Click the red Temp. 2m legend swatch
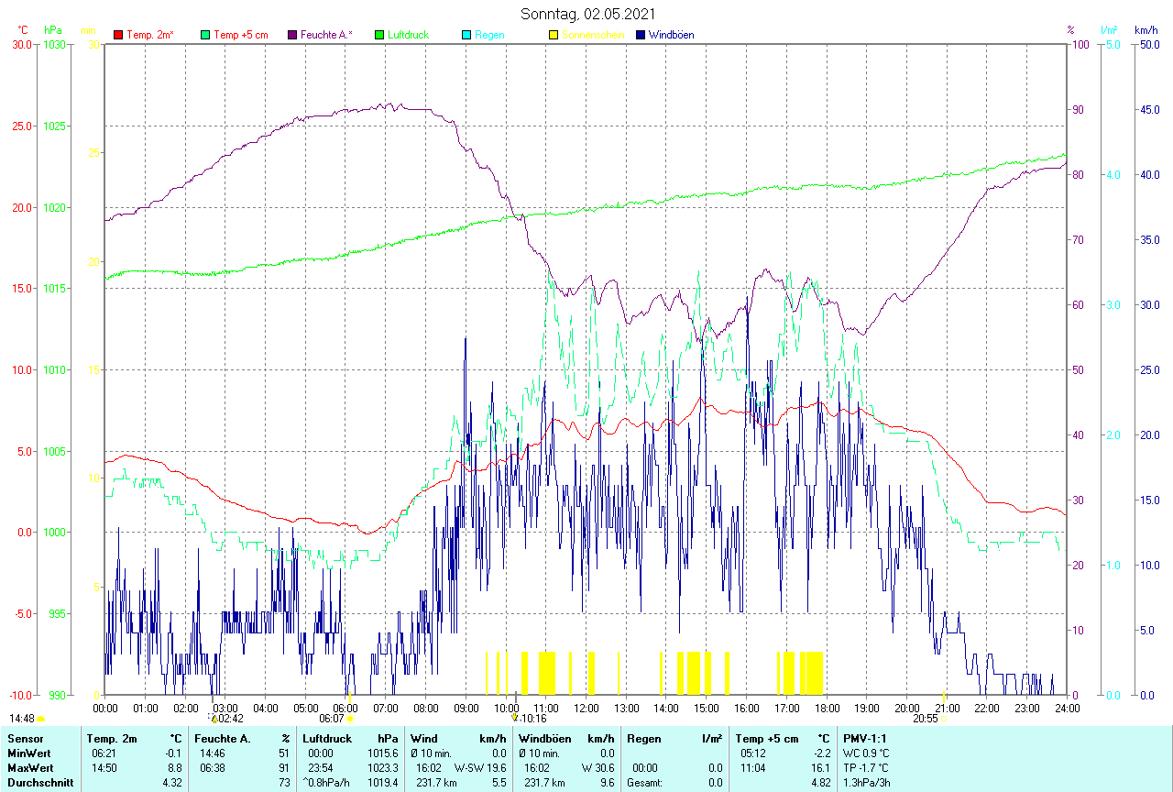The width and height of the screenshot is (1173, 792). pos(118,35)
